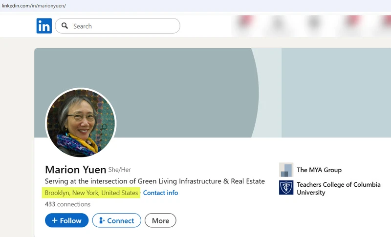Click the browser address bar URL
Viewport: 391px width, 237px height.
[34, 5]
